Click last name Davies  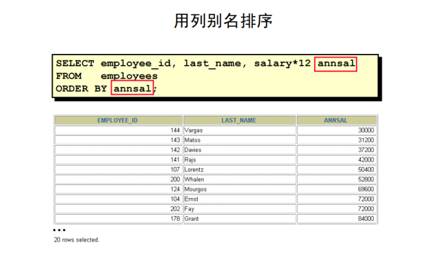[x=193, y=150]
